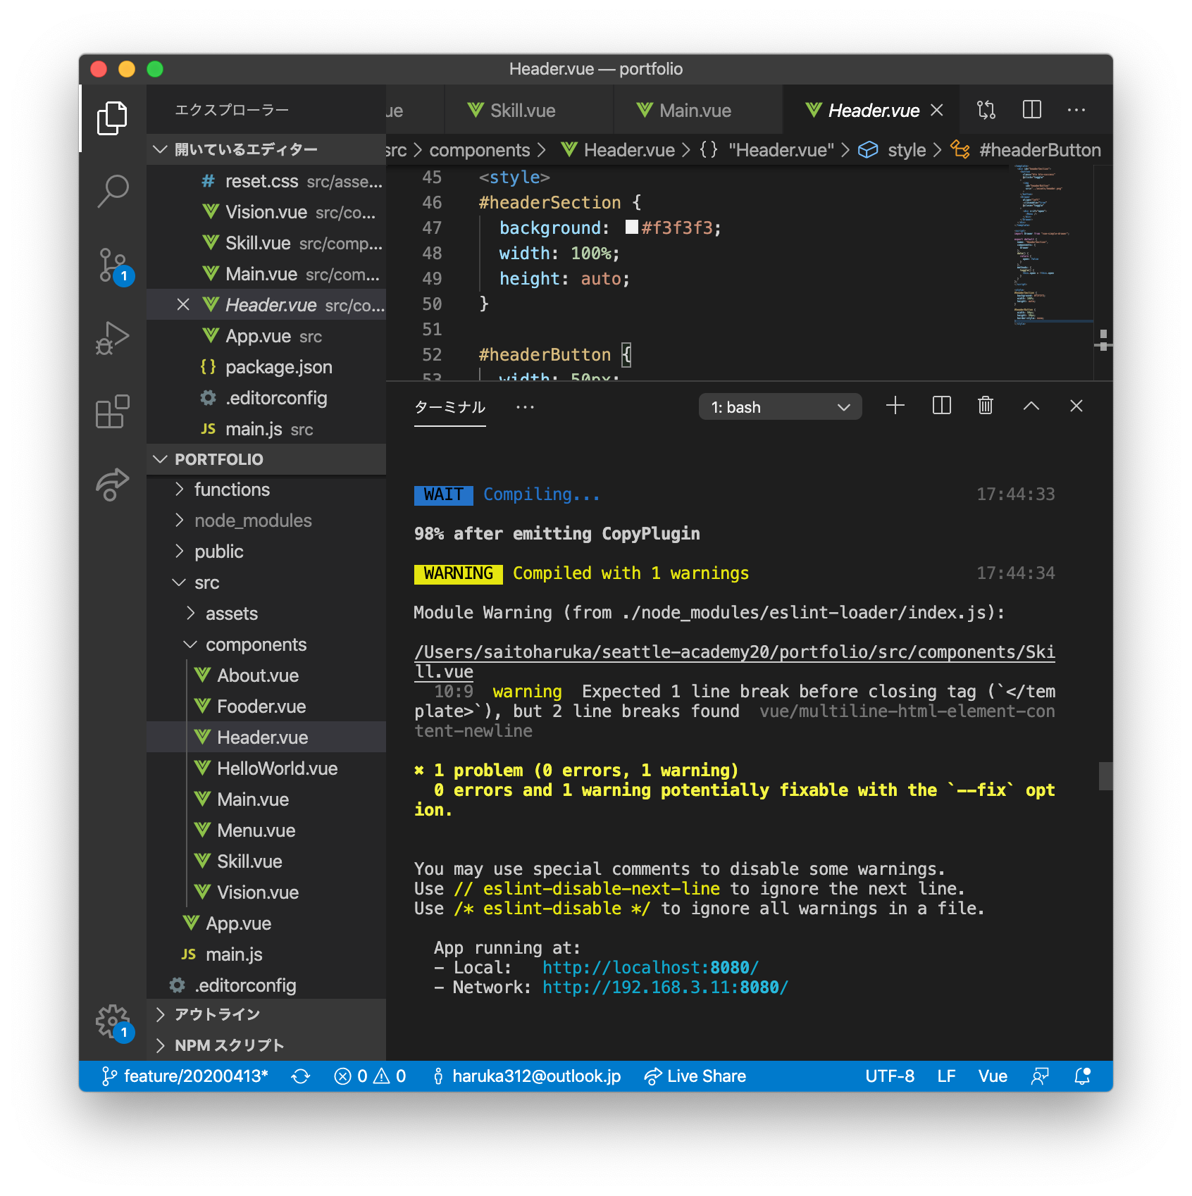Image resolution: width=1192 pixels, height=1196 pixels.
Task: Collapse the components folder
Action: tap(256, 644)
